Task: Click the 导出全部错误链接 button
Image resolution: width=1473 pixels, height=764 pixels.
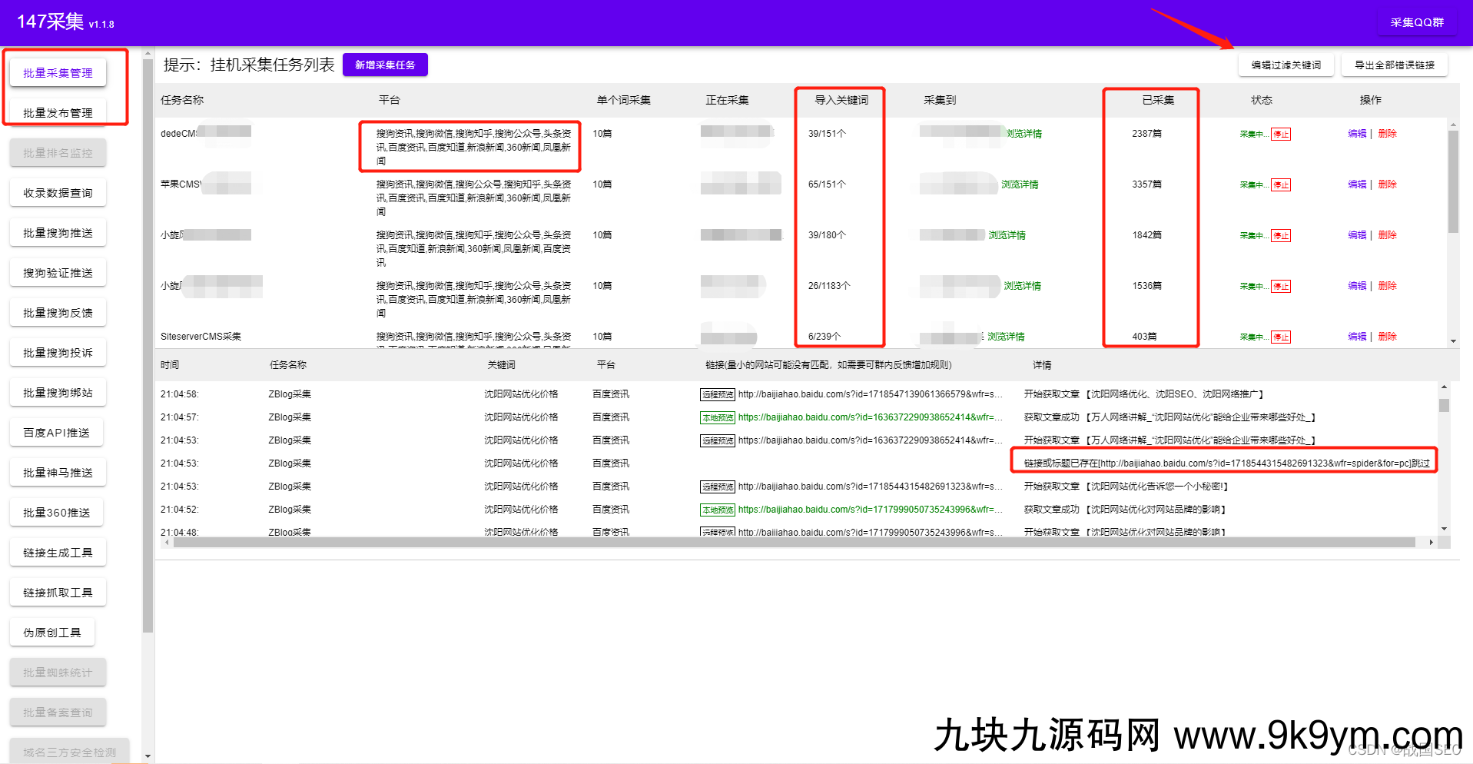Action: click(1394, 65)
